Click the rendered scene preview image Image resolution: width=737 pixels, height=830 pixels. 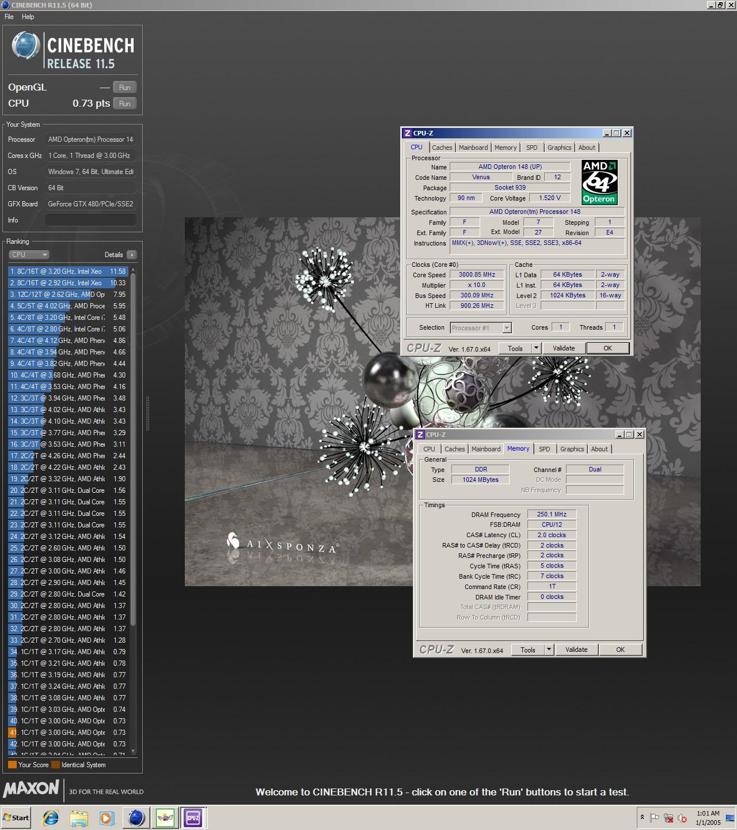pyautogui.click(x=442, y=402)
